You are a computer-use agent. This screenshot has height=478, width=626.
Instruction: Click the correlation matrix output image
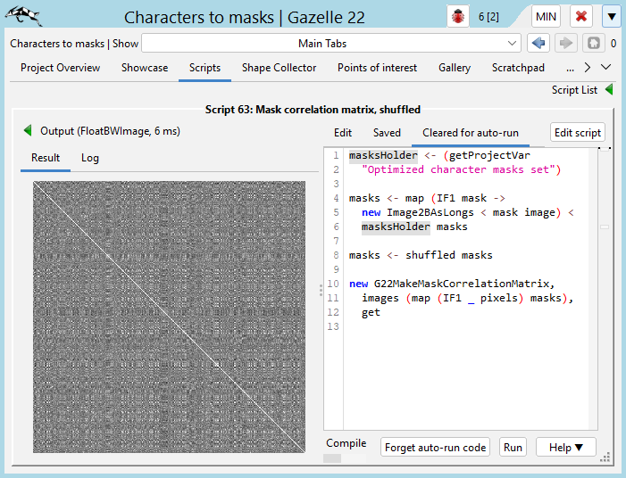(169, 316)
